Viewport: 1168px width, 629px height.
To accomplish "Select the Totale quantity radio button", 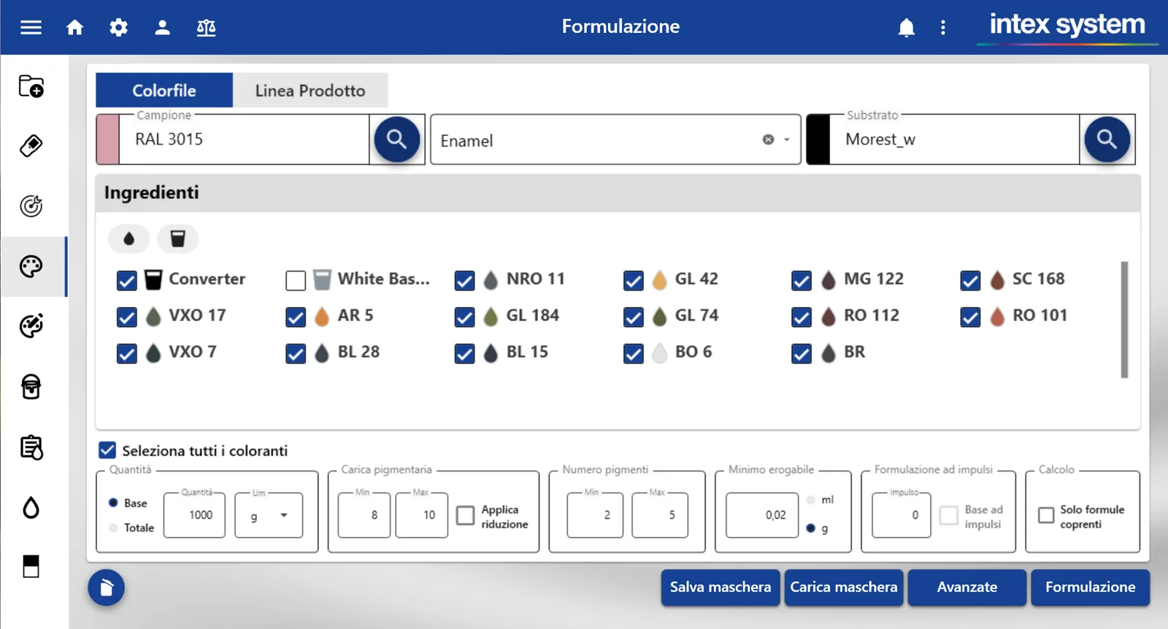I will pos(113,528).
